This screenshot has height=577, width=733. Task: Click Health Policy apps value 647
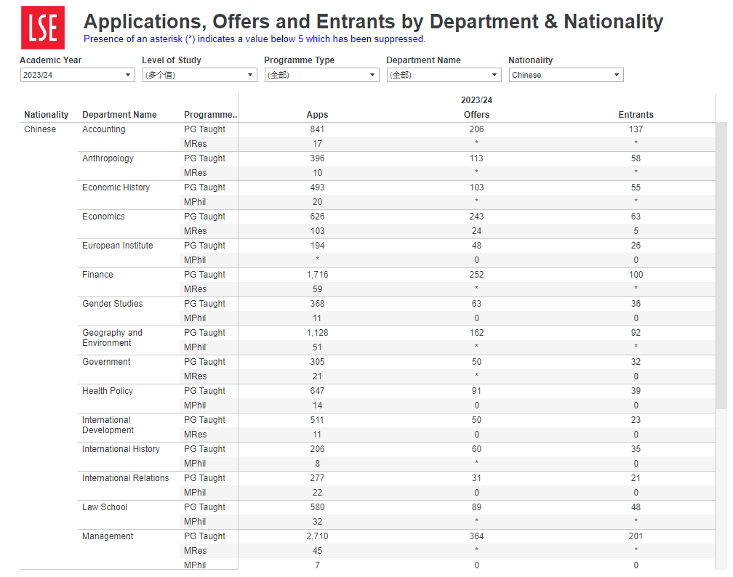point(317,390)
